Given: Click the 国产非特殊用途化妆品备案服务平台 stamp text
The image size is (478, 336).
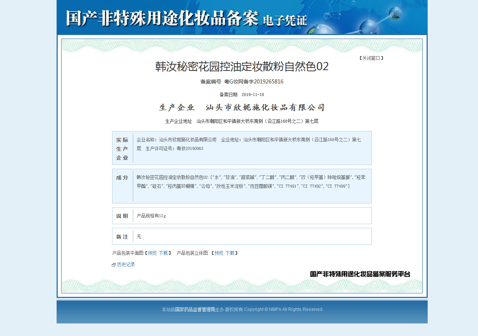Looking at the screenshot, I should [x=360, y=274].
